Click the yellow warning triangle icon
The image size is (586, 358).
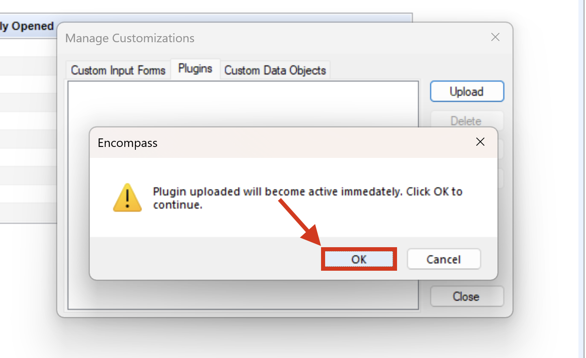click(x=127, y=198)
